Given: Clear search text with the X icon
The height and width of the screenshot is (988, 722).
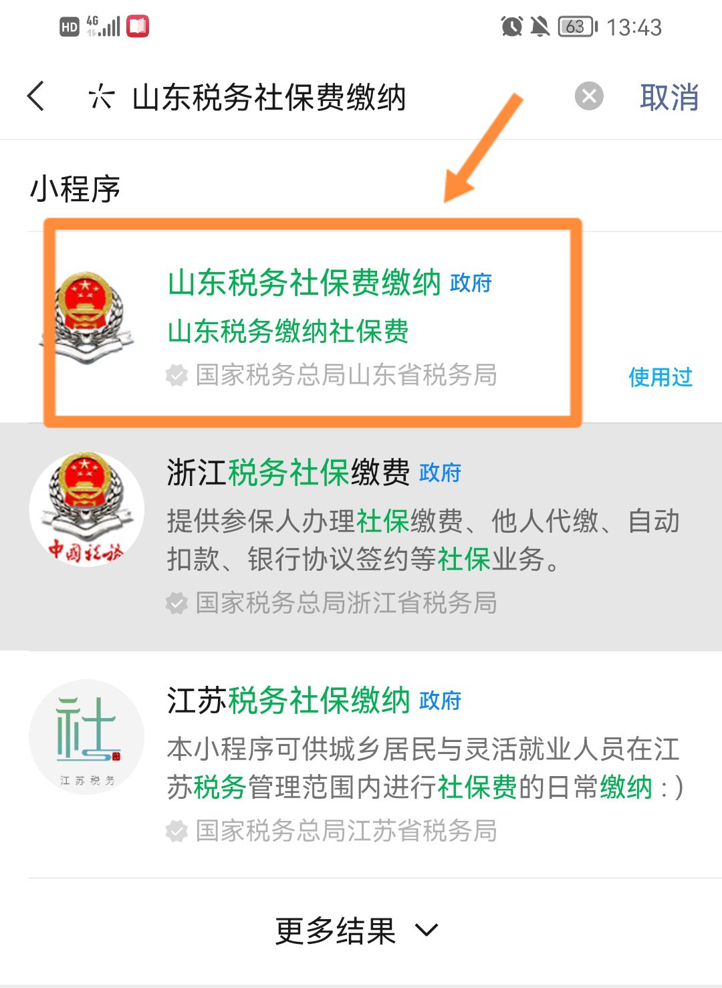Looking at the screenshot, I should [x=589, y=96].
